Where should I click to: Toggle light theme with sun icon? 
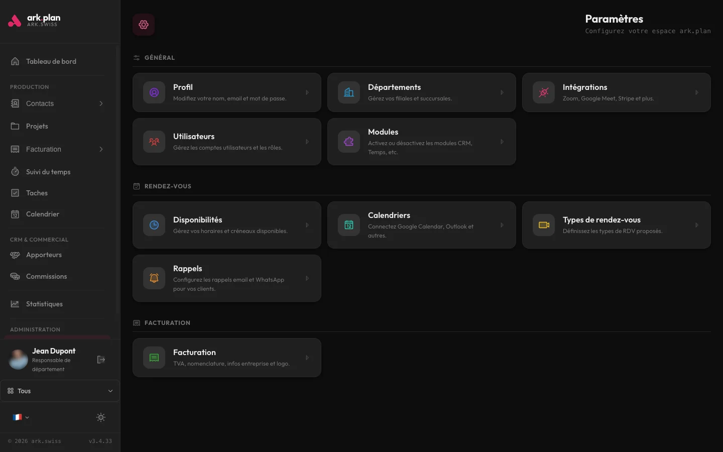tap(101, 417)
